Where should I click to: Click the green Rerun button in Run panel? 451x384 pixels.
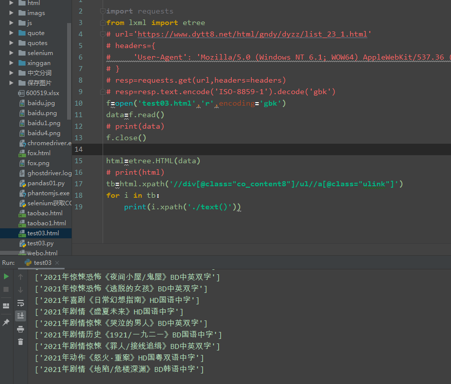(6, 276)
